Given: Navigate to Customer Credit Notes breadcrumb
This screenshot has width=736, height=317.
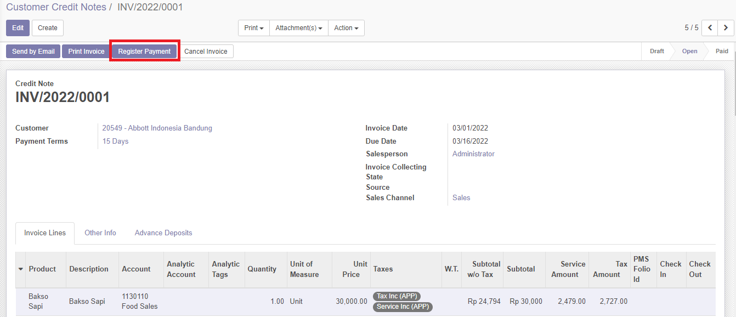Looking at the screenshot, I should (x=56, y=7).
